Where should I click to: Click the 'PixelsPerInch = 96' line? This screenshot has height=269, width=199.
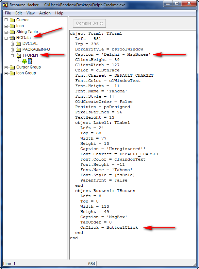click(x=99, y=112)
